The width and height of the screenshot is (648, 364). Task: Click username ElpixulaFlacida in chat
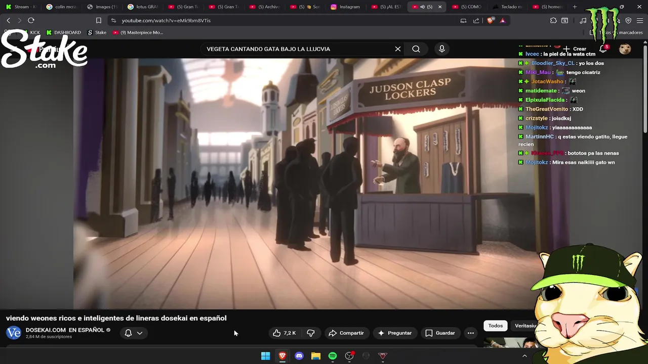545,100
